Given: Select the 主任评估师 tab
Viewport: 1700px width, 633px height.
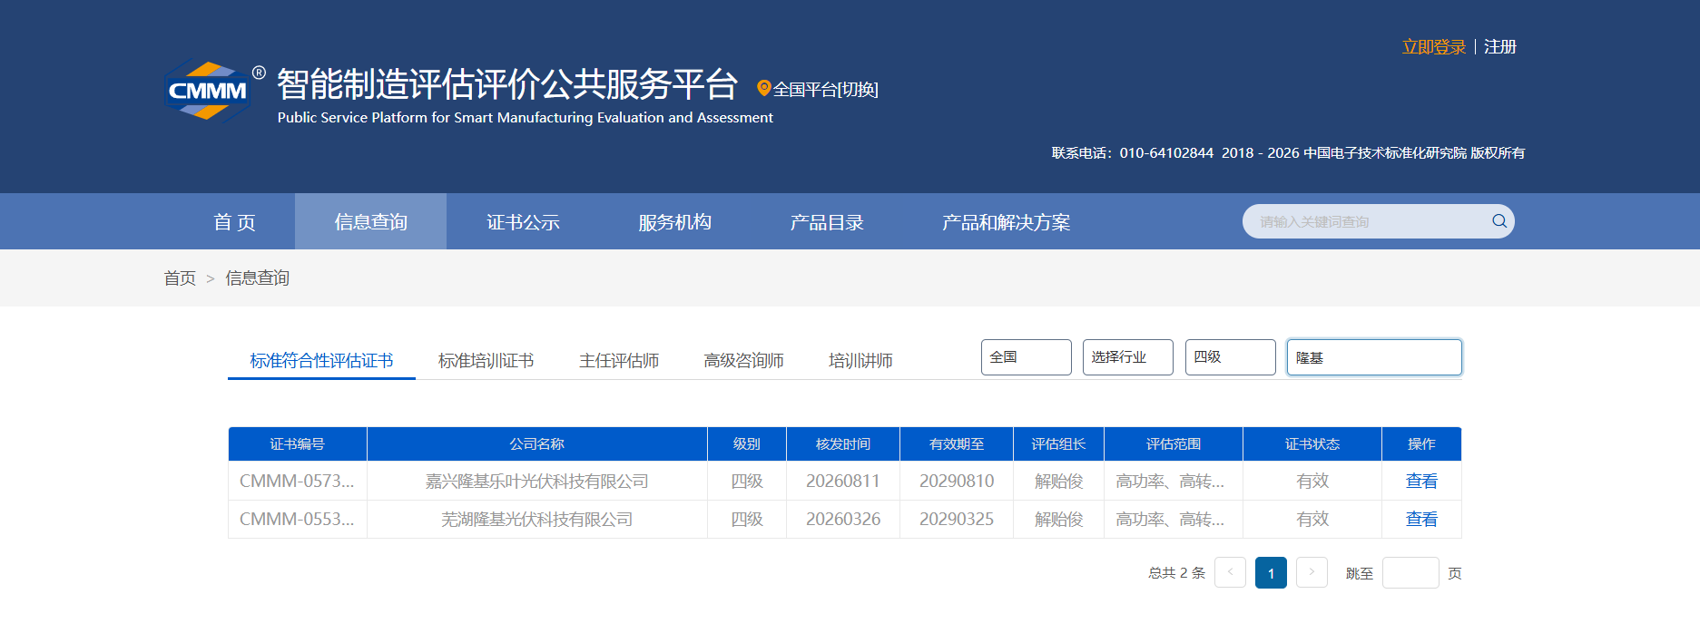Looking at the screenshot, I should pos(619,361).
